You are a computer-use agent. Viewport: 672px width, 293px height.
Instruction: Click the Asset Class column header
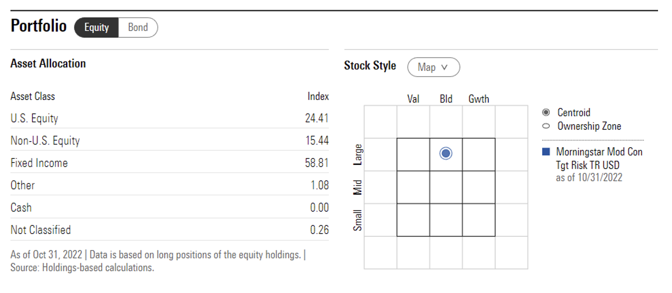(x=33, y=96)
